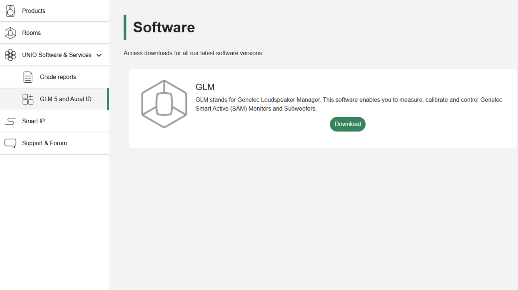Download the GLM software
Image resolution: width=518 pixels, height=290 pixels.
347,124
